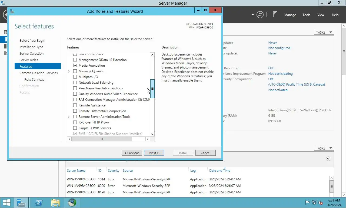The width and height of the screenshot is (346, 208).
Task: Check the Remote Assistance checkbox
Action: (x=75, y=105)
